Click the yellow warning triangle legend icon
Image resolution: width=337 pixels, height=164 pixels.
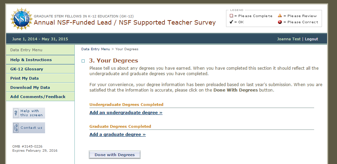pos(280,16)
